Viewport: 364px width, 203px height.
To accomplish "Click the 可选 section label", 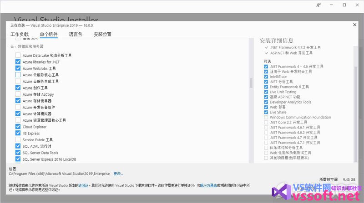I will coord(267,61).
